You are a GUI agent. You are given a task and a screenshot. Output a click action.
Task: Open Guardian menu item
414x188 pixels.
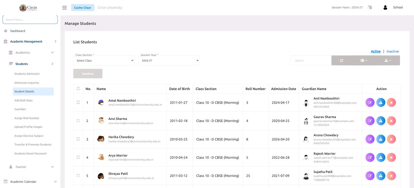click(20, 109)
